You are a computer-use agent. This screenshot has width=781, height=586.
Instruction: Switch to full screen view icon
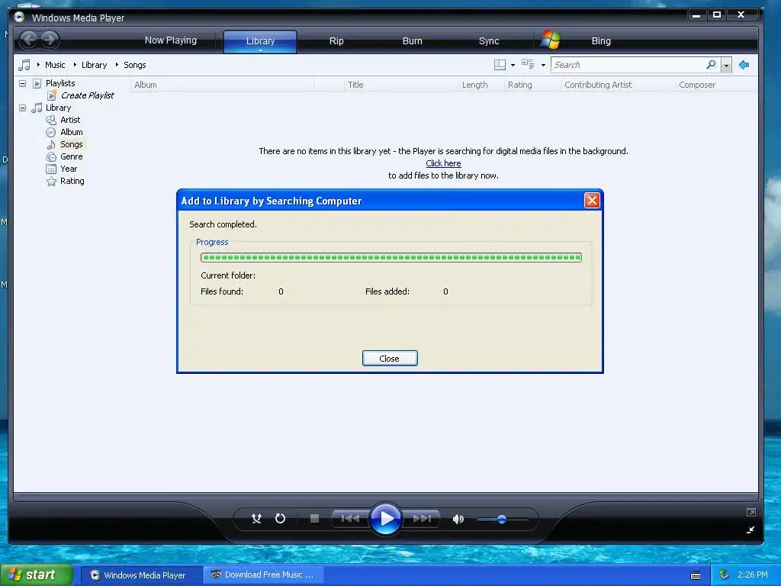tap(751, 512)
